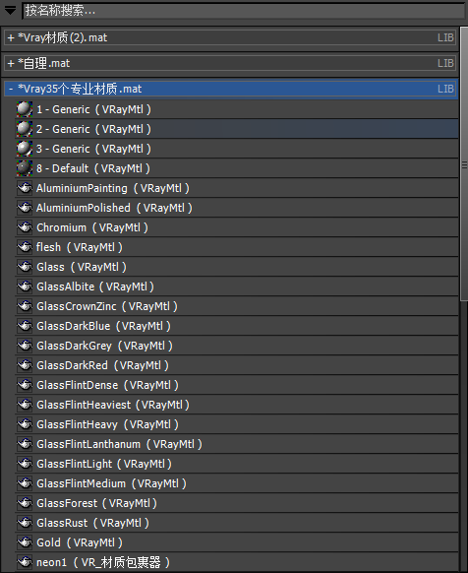468x573 pixels.
Task: Click the teapot icon next to GlassRust
Action: point(25,524)
